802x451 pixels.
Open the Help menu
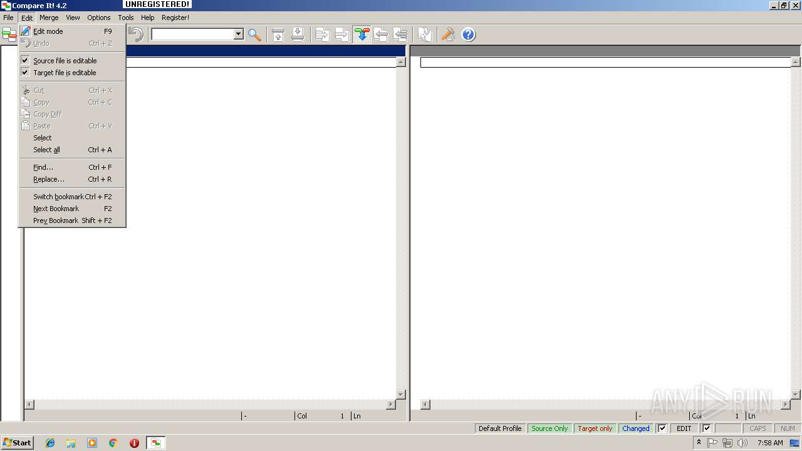tap(147, 18)
